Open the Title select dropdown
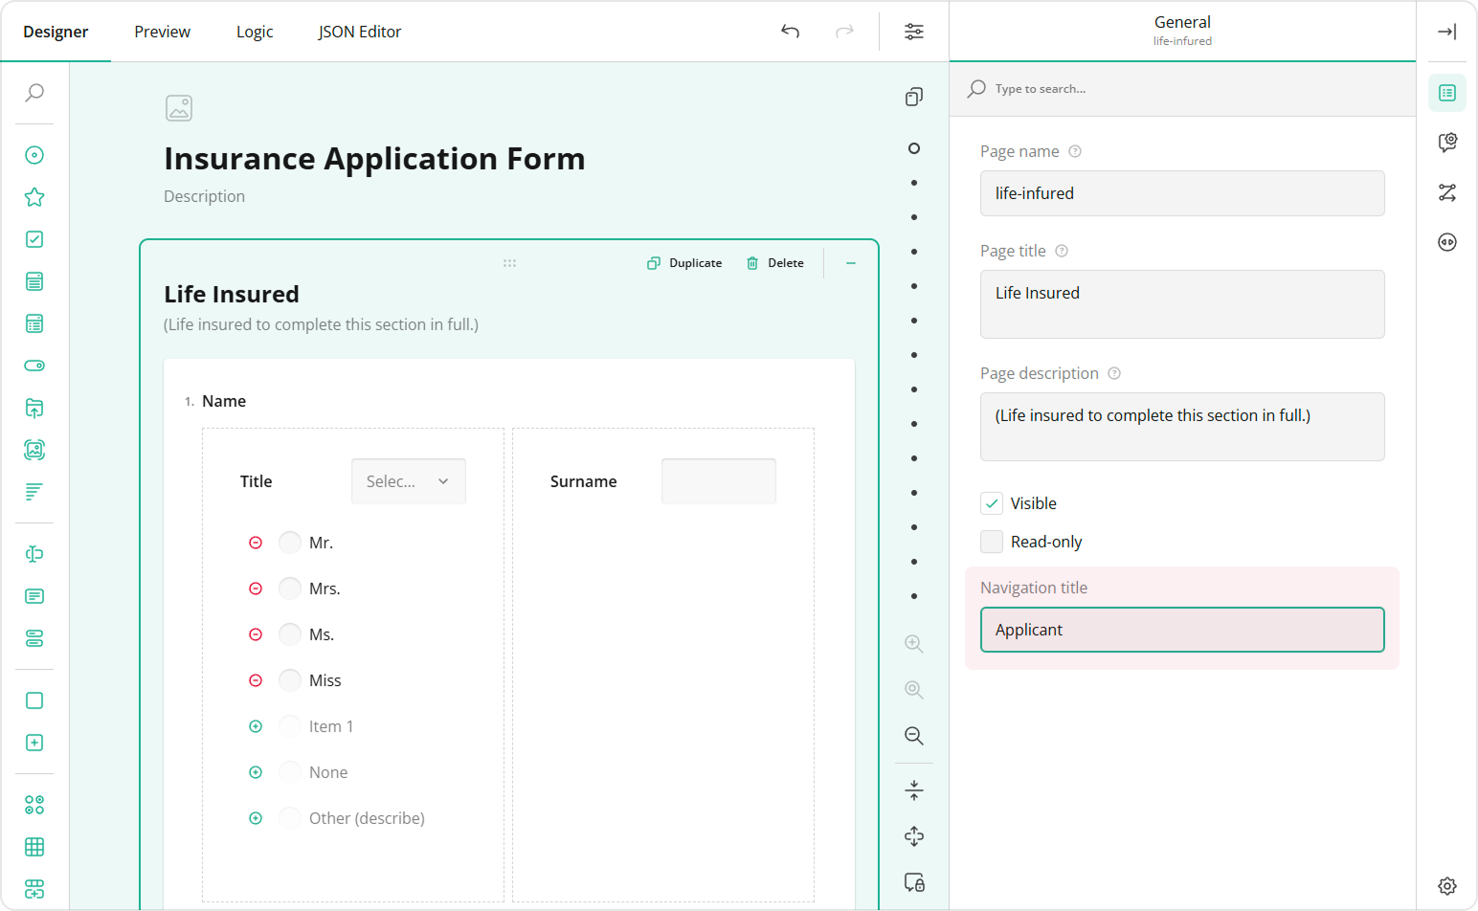 [408, 481]
